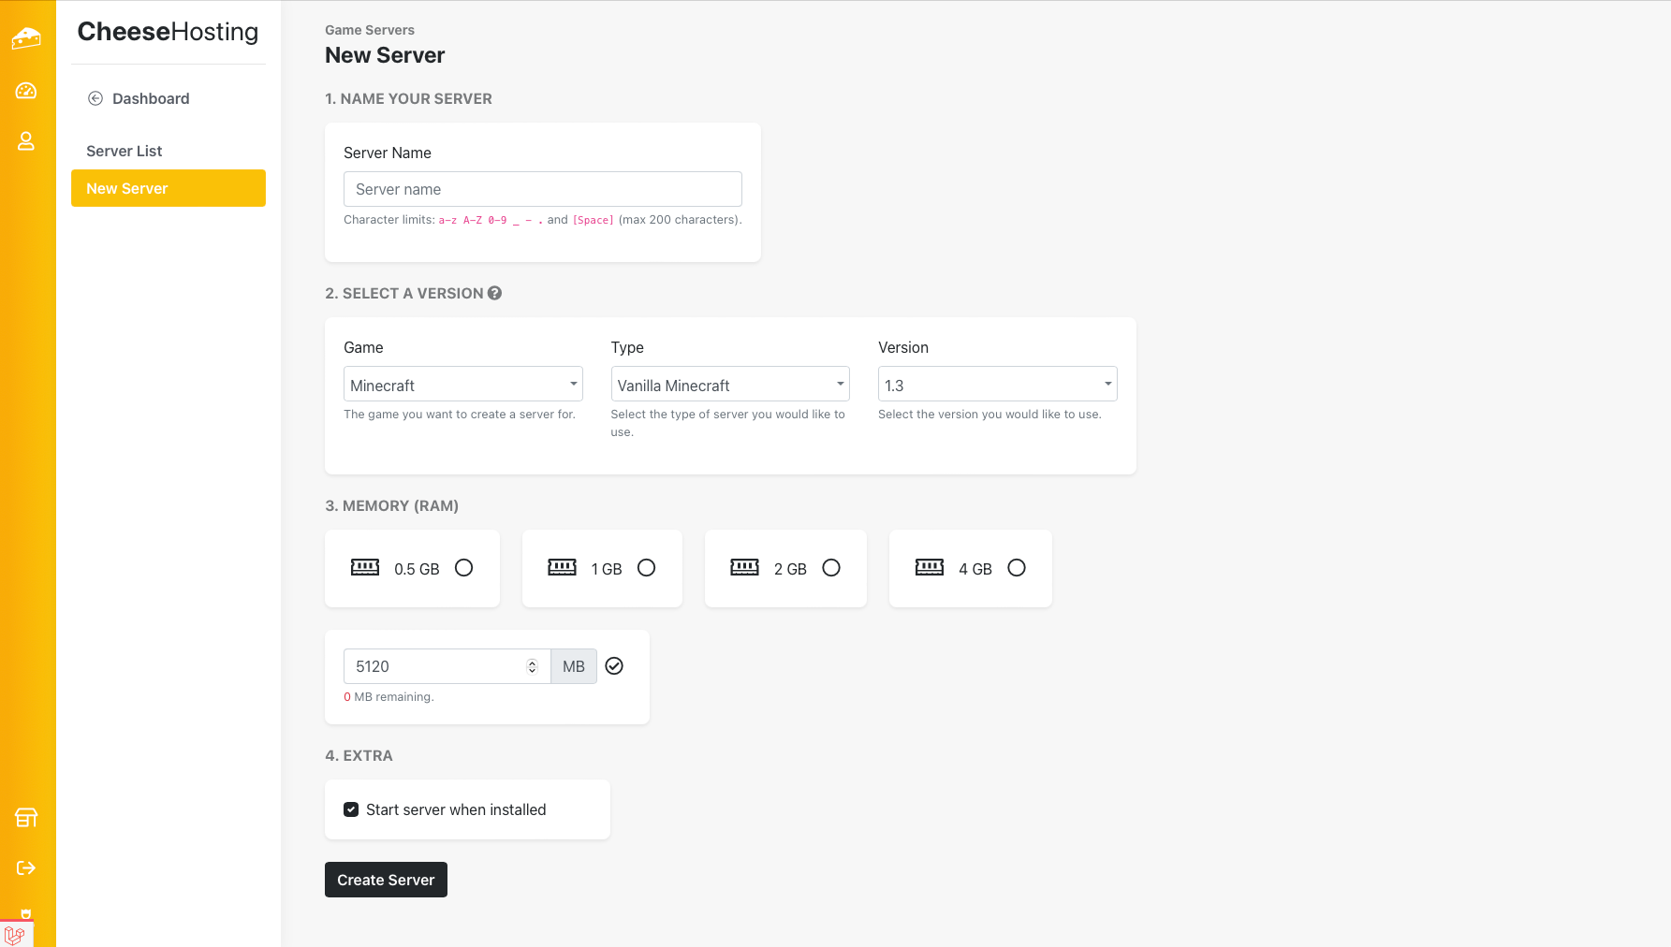The height and width of the screenshot is (947, 1671).
Task: Click the Laravel debug icon at bottom-left
Action: (15, 934)
